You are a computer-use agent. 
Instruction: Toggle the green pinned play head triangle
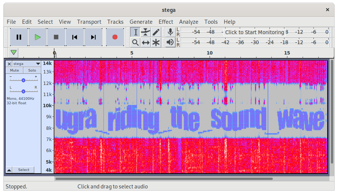click(x=13, y=53)
